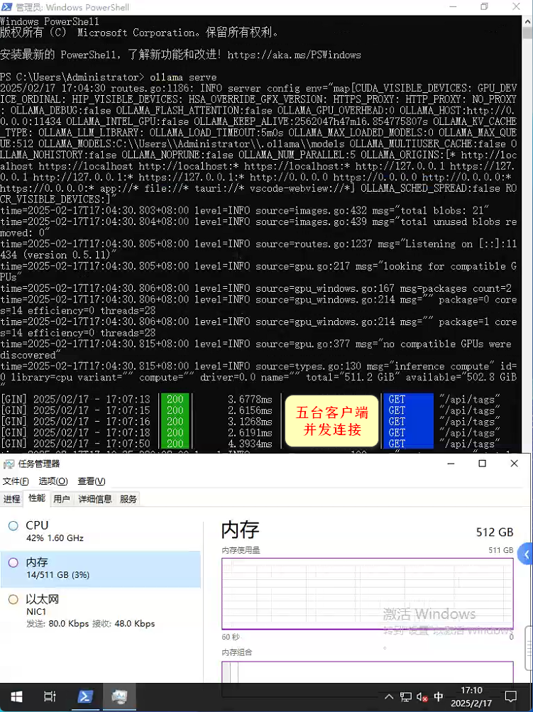Click the blue side-panel arrow handle

coord(526,554)
